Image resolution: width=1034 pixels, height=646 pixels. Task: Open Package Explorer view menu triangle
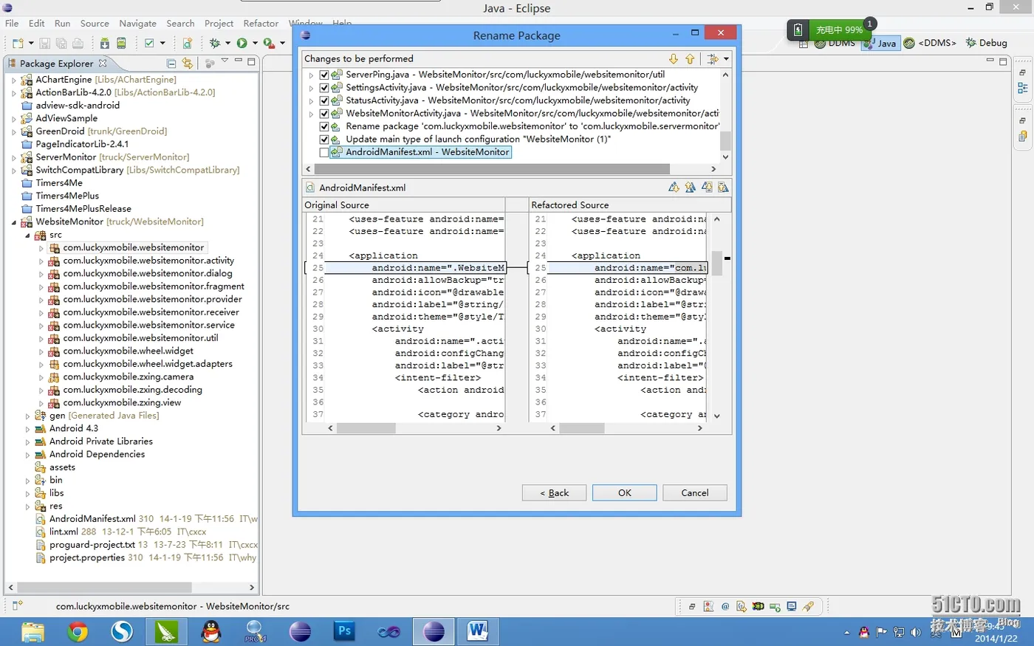click(x=225, y=61)
